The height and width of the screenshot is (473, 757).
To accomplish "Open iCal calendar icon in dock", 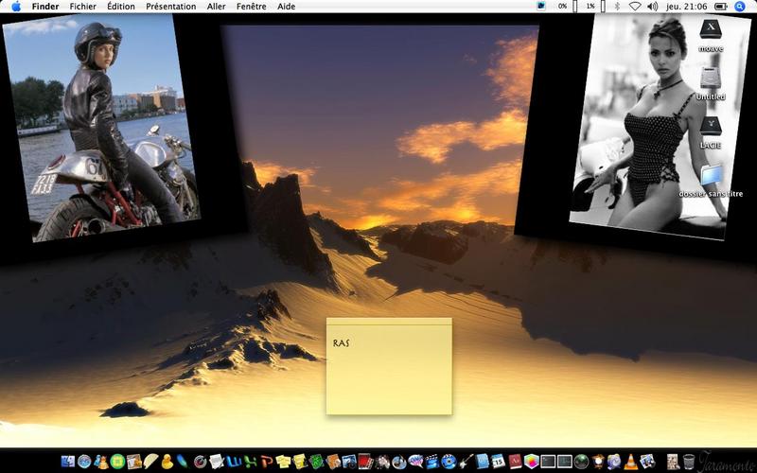I will [x=498, y=461].
